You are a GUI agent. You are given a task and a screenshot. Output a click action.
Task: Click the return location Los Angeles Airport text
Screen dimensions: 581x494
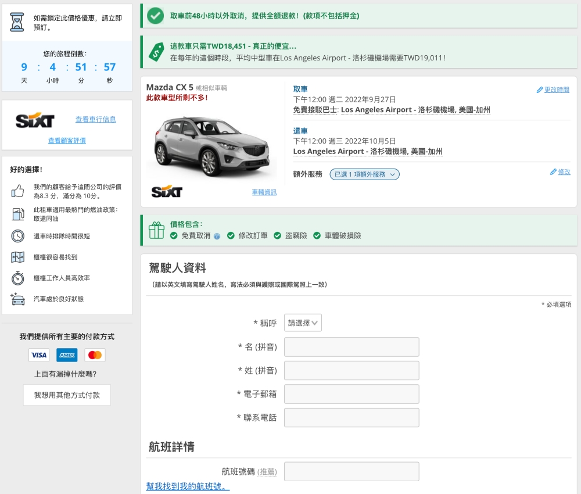[x=368, y=151]
